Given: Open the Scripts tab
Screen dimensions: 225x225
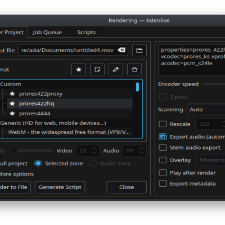Looking at the screenshot, I should tap(87, 32).
